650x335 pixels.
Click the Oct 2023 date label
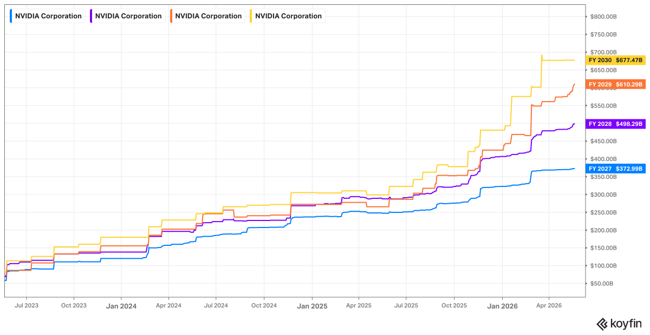74,305
